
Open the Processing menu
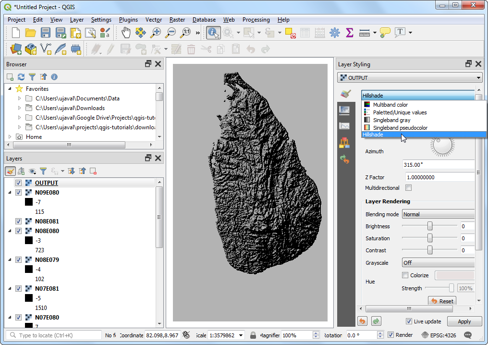tap(256, 20)
